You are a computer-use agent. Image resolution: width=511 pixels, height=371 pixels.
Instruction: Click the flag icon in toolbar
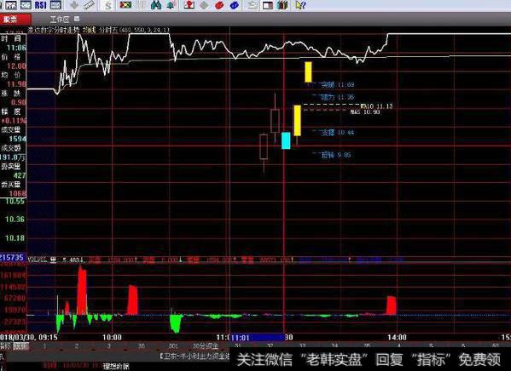[x=125, y=5]
